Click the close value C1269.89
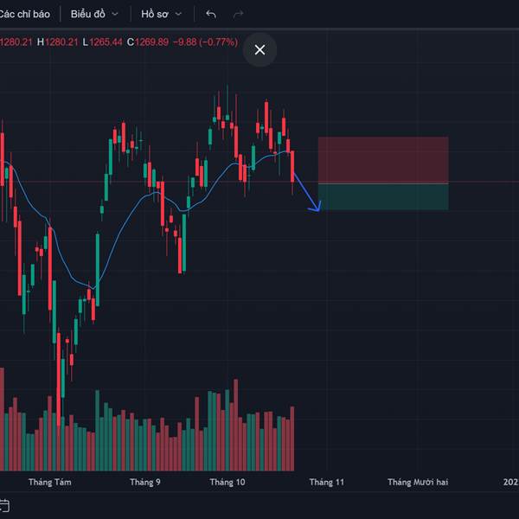The image size is (519, 519). pyautogui.click(x=148, y=42)
